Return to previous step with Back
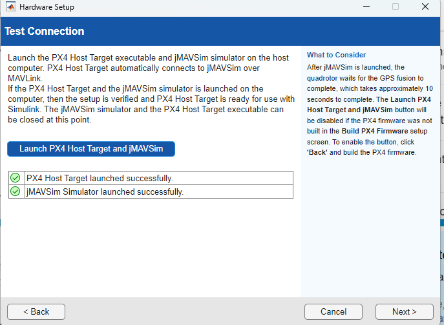 coord(36,311)
